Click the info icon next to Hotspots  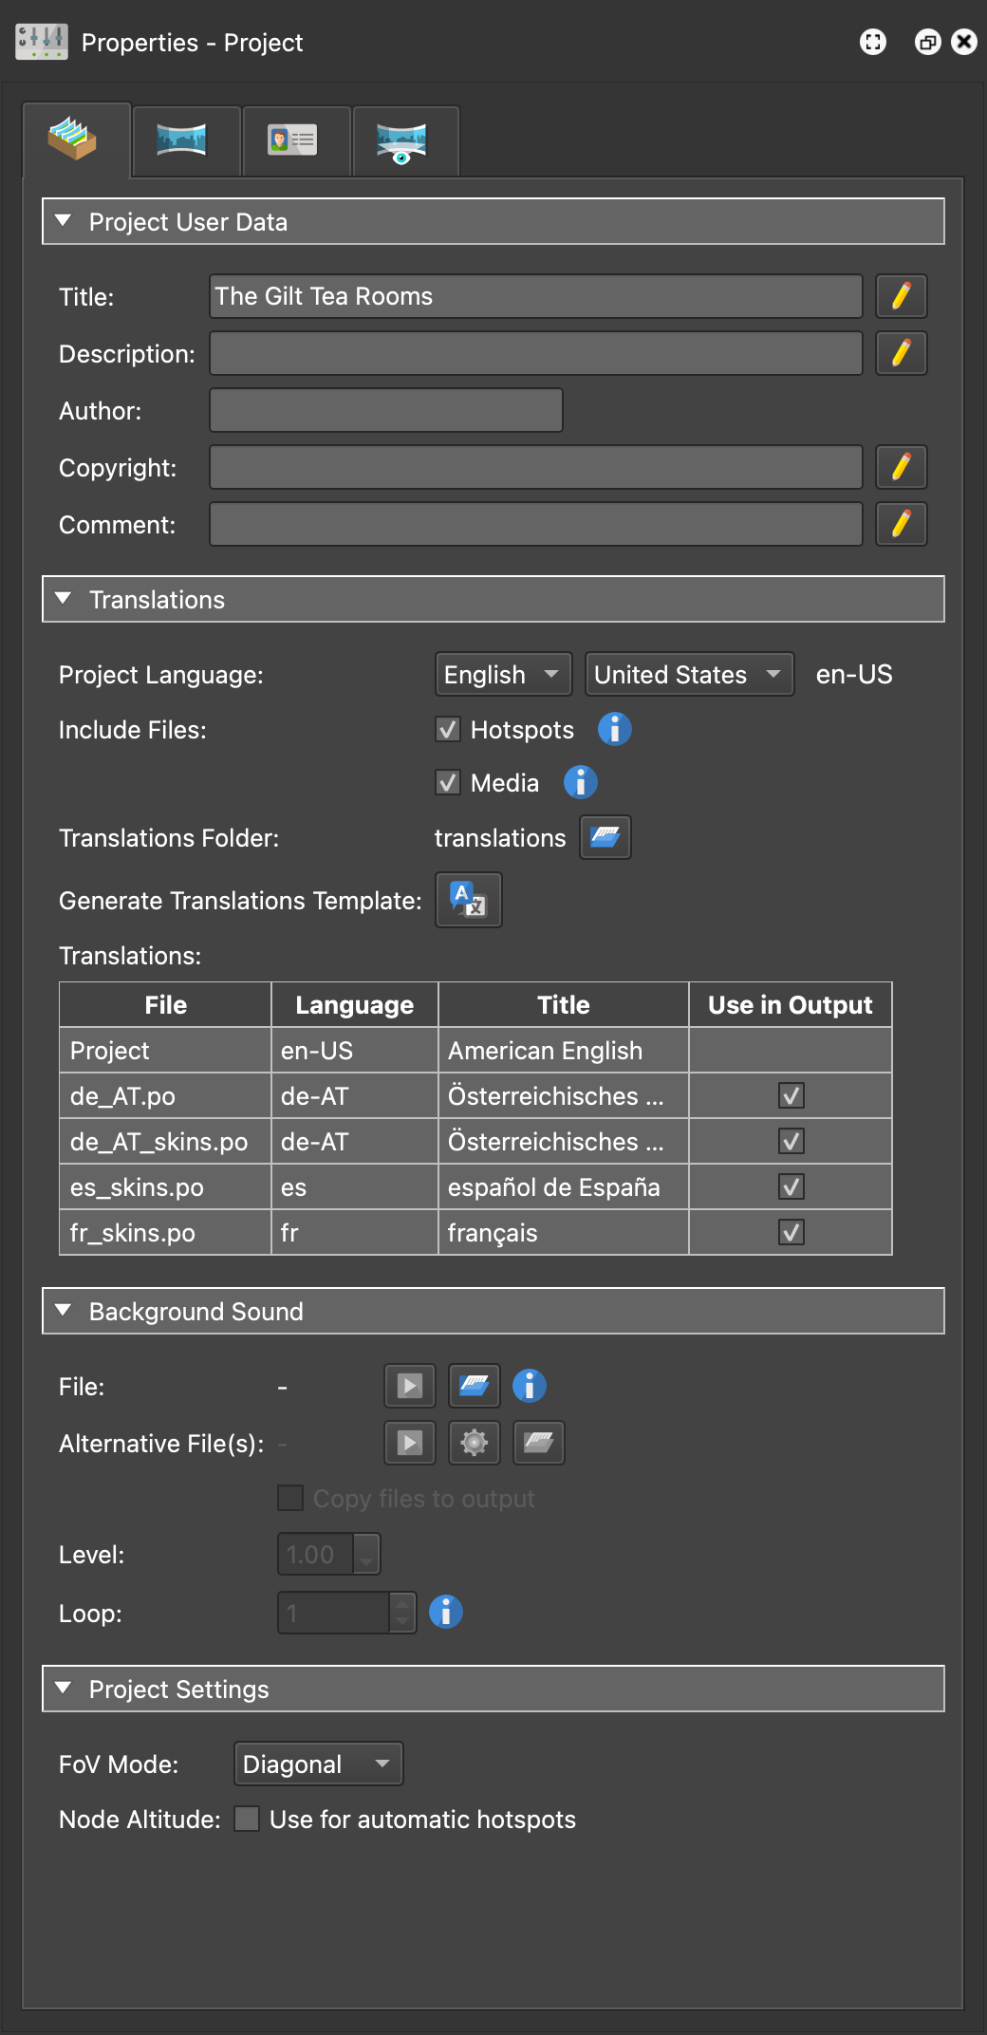614,729
